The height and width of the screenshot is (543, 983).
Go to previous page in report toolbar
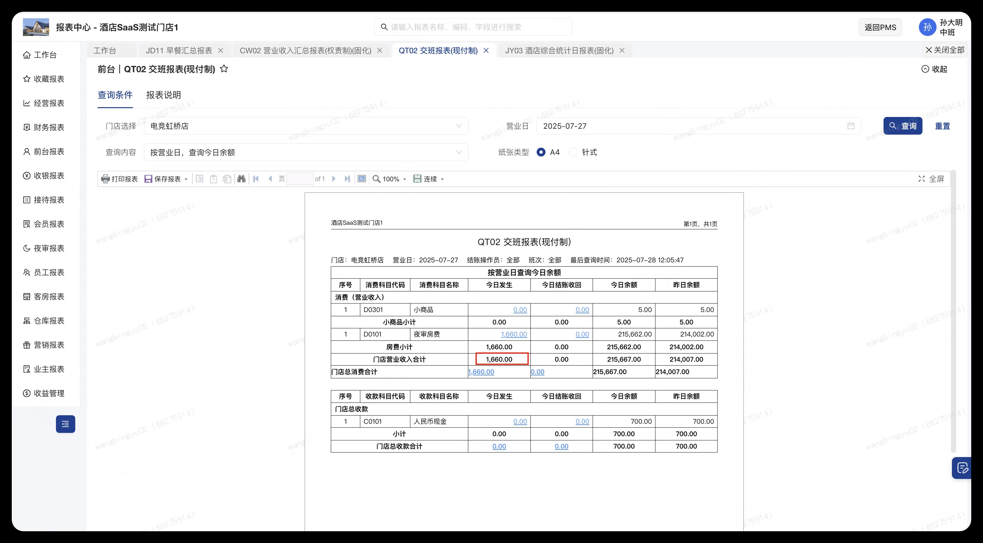(270, 179)
